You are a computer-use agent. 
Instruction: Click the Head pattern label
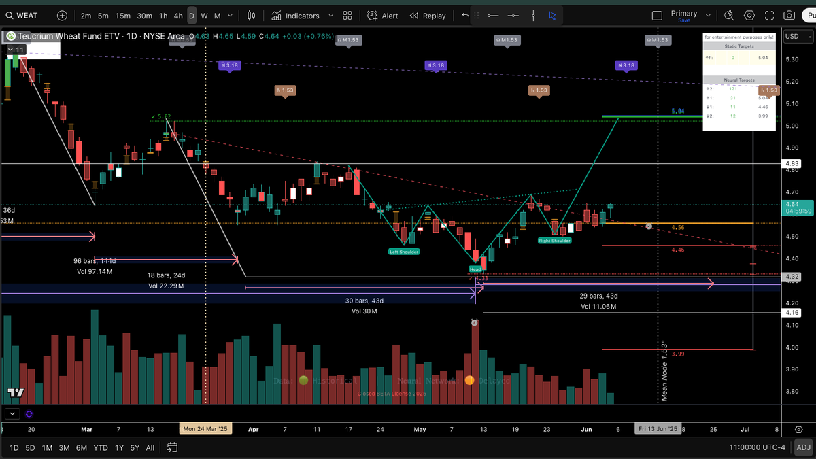point(475,269)
